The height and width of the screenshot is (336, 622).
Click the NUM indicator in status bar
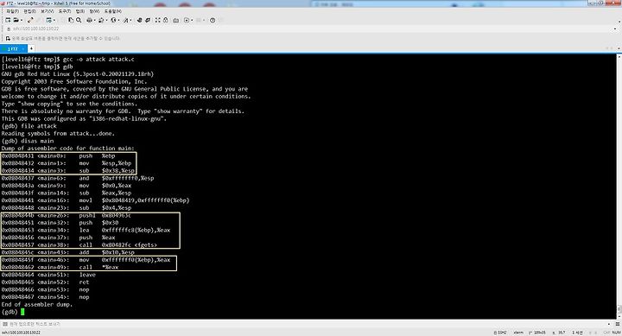click(x=617, y=333)
